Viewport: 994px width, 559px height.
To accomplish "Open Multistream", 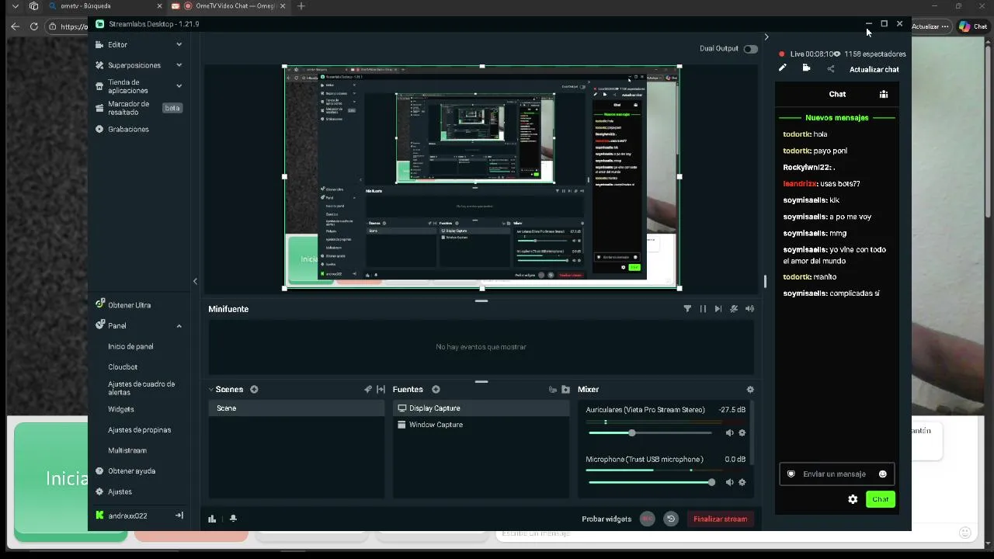I will [x=127, y=450].
